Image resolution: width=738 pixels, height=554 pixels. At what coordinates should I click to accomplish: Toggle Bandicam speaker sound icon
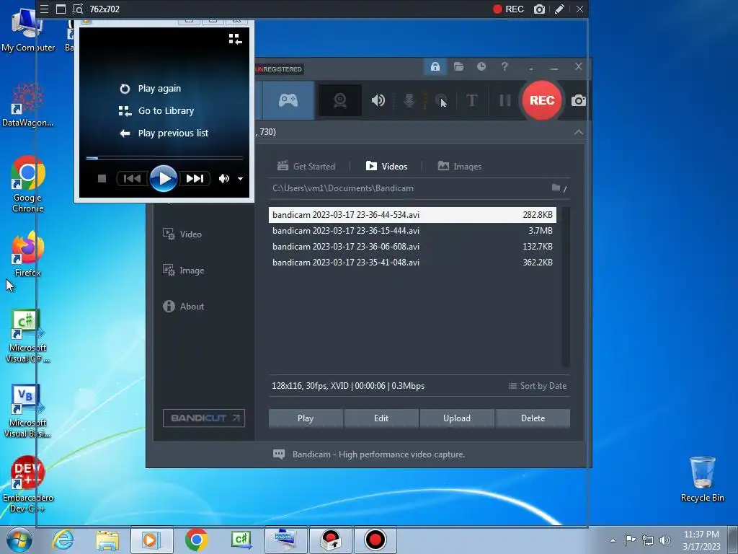[378, 100]
